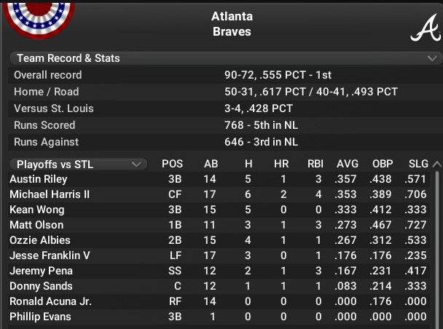Select Ronald Acuna Jr. in the roster
Screen dimensions: 443x329
point(50,301)
